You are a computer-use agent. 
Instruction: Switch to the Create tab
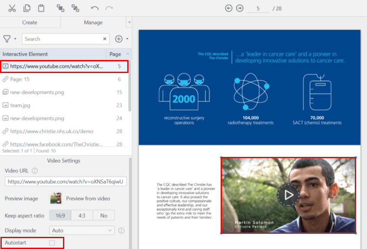click(30, 23)
